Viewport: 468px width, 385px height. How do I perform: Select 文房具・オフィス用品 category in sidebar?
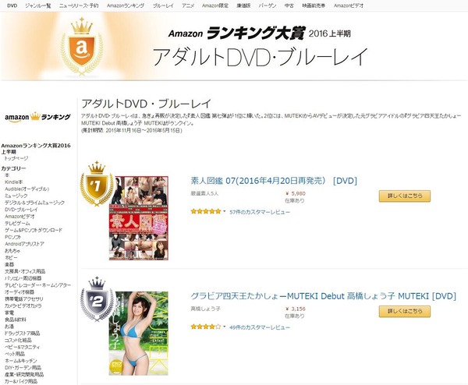pos(25,271)
